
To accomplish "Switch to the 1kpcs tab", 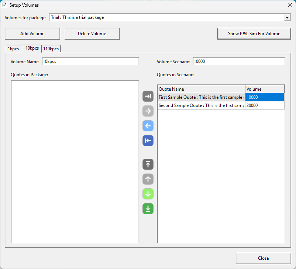I will coord(13,49).
